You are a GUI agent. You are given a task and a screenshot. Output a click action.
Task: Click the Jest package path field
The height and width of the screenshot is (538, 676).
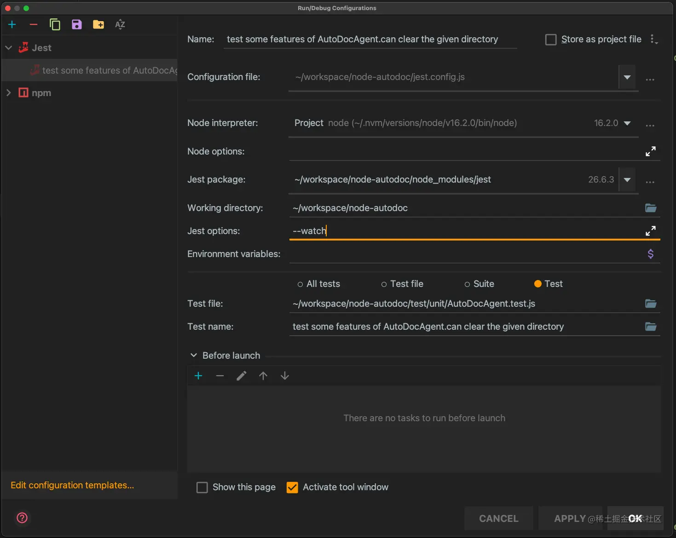point(453,180)
